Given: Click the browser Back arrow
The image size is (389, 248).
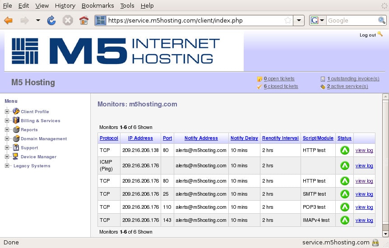Looking at the screenshot, I should coord(9,20).
